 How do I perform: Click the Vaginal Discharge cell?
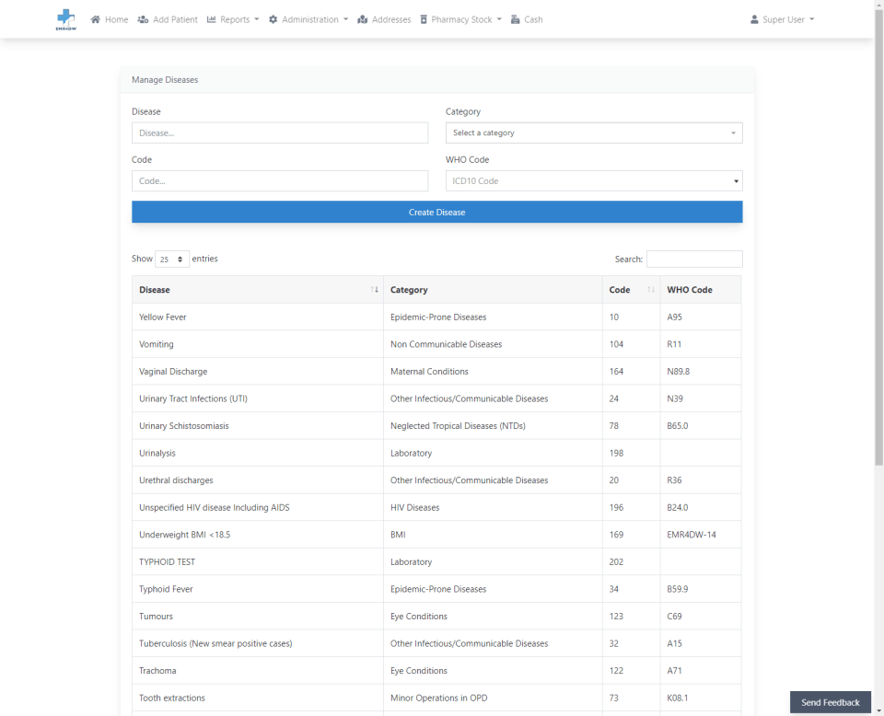point(258,371)
